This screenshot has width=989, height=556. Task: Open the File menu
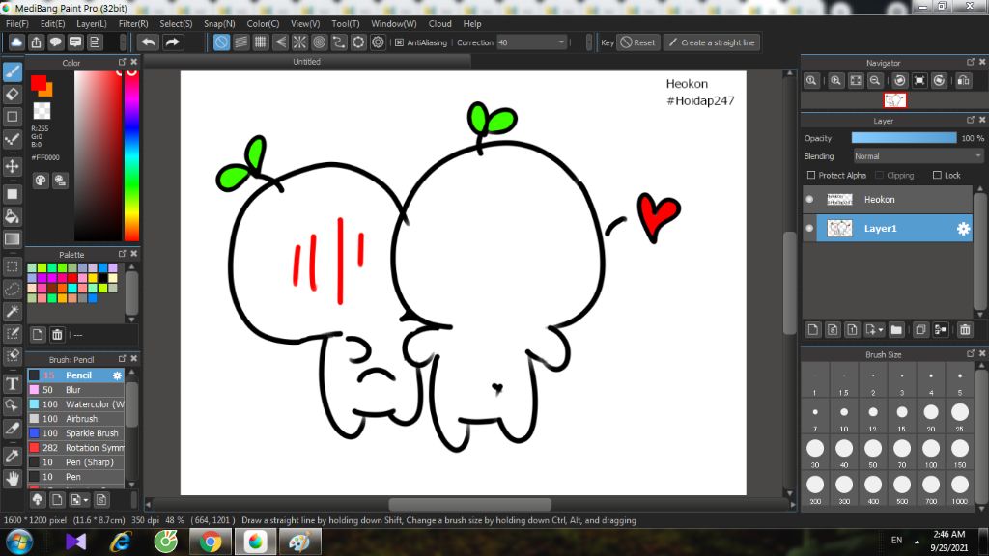pos(17,23)
